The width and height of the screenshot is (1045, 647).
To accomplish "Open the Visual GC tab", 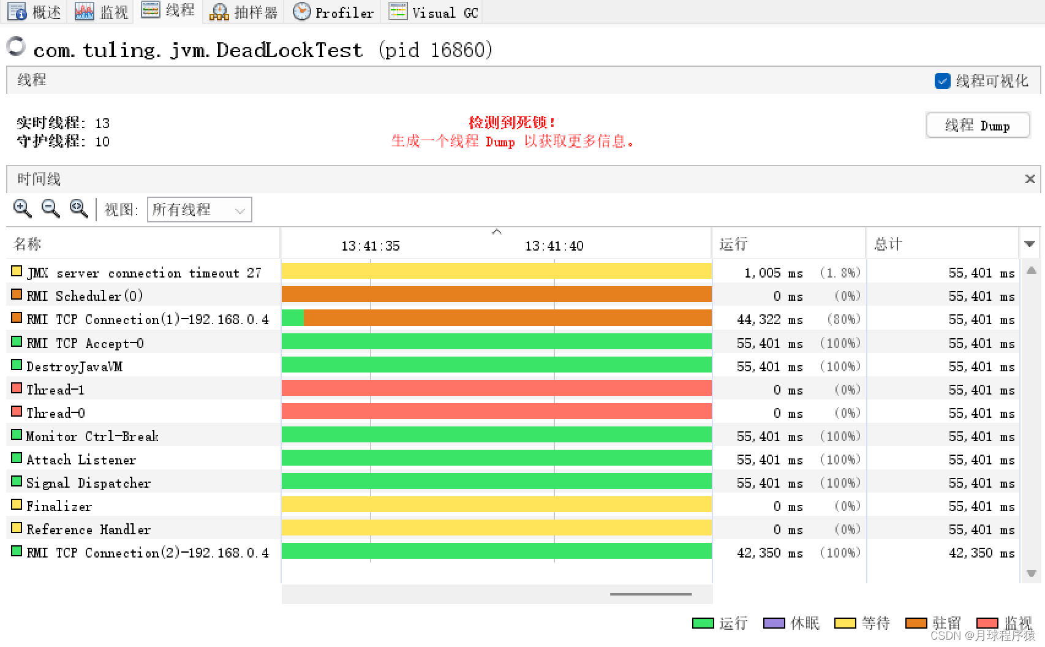I will (x=433, y=12).
